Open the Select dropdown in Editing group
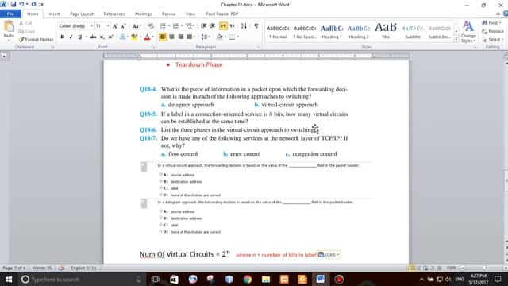The height and width of the screenshot is (286, 508). point(493,39)
